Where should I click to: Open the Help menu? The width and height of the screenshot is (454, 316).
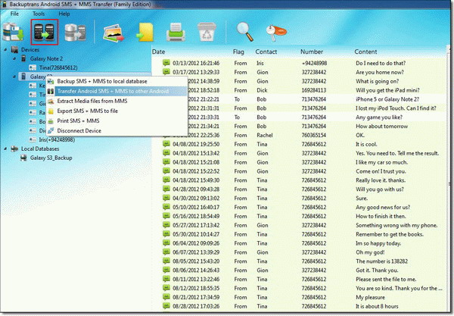point(64,14)
